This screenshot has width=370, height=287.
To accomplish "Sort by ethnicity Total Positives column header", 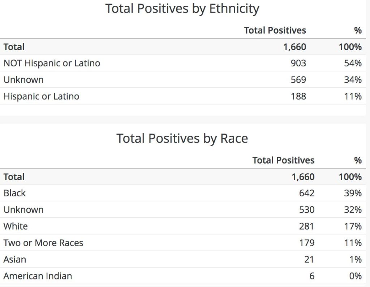I will tap(275, 30).
